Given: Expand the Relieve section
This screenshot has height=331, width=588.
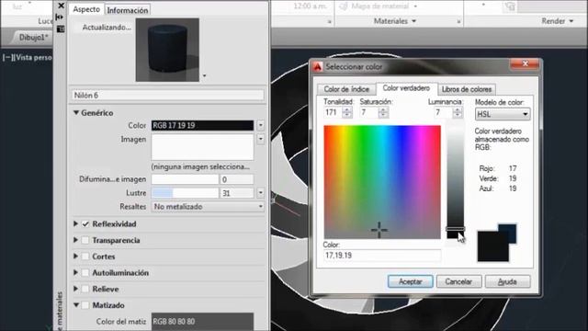Looking at the screenshot, I should [75, 289].
